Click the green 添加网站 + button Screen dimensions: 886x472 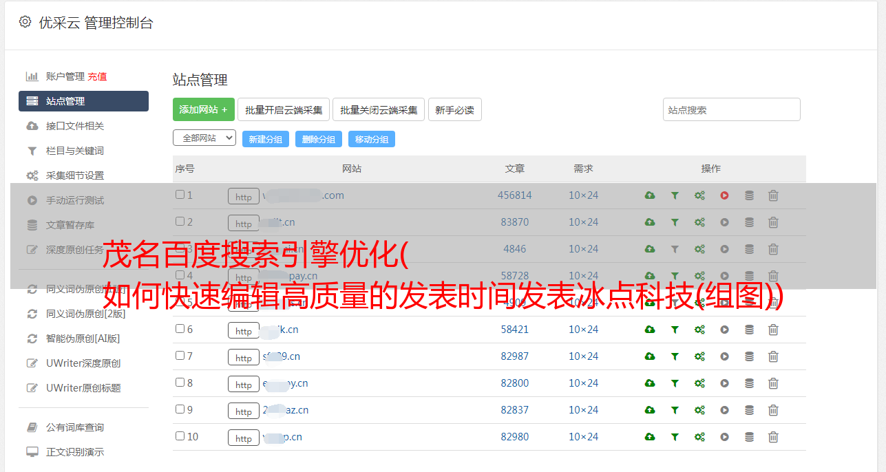(x=204, y=109)
